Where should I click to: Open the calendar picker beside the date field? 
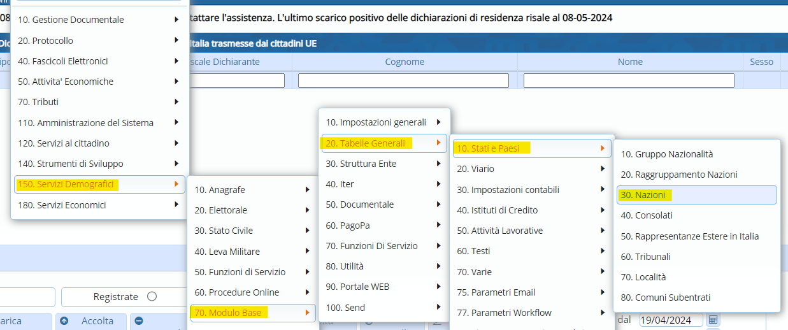click(x=713, y=319)
